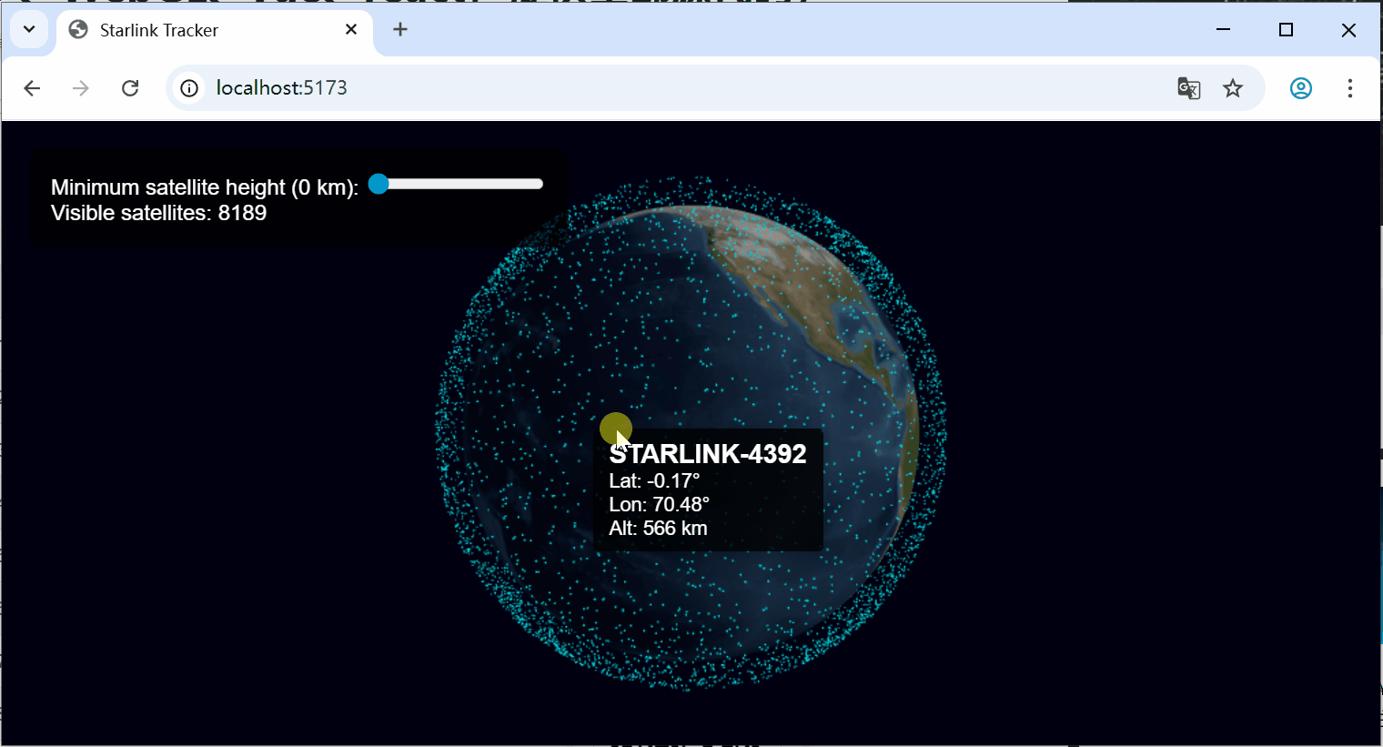This screenshot has width=1383, height=747.
Task: Click the 'Alt: 566 km' value
Action: click(x=658, y=528)
